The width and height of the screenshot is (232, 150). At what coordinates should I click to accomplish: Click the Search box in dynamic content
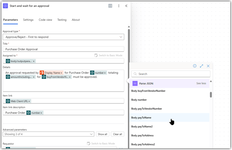[x=171, y=74]
